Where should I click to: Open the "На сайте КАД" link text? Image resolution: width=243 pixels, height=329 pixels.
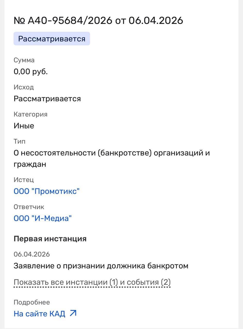coord(39,314)
